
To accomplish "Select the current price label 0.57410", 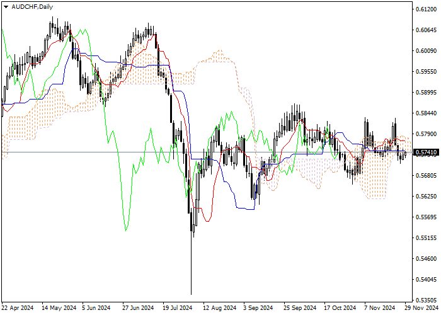I will click(x=426, y=152).
